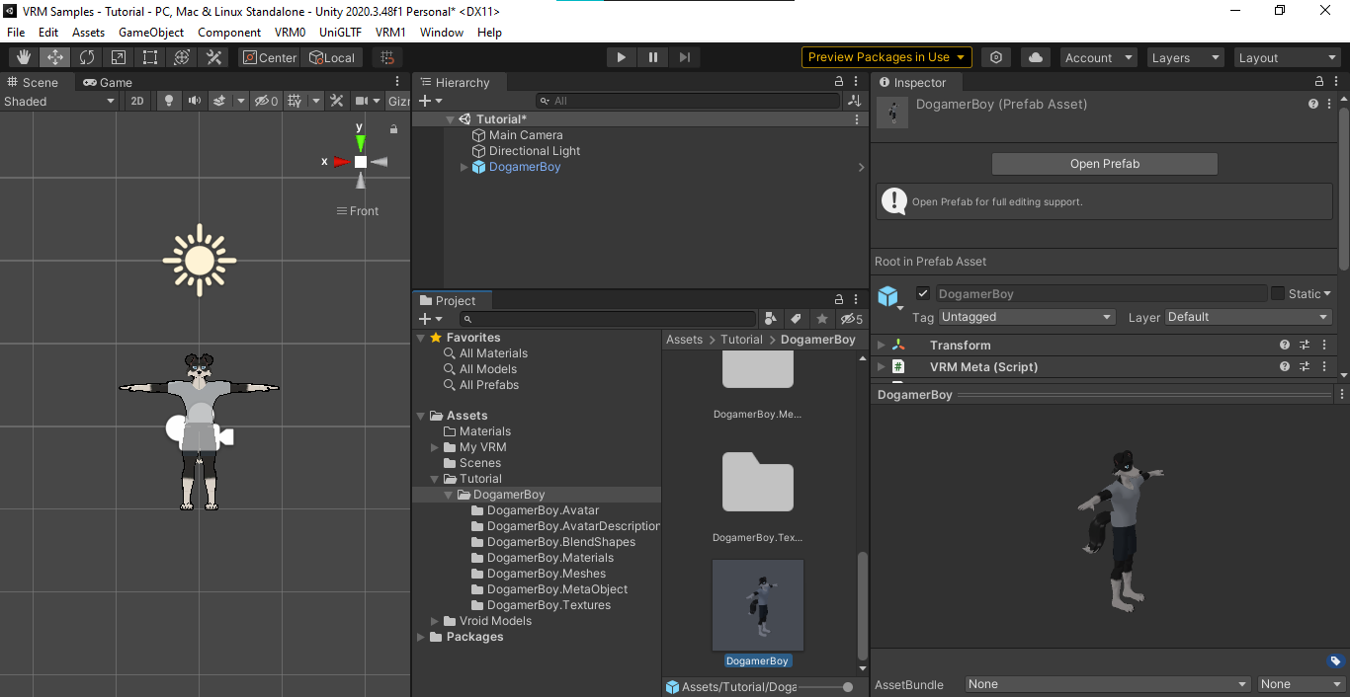Image resolution: width=1350 pixels, height=697 pixels.
Task: Search by label in Project panel
Action: click(797, 319)
